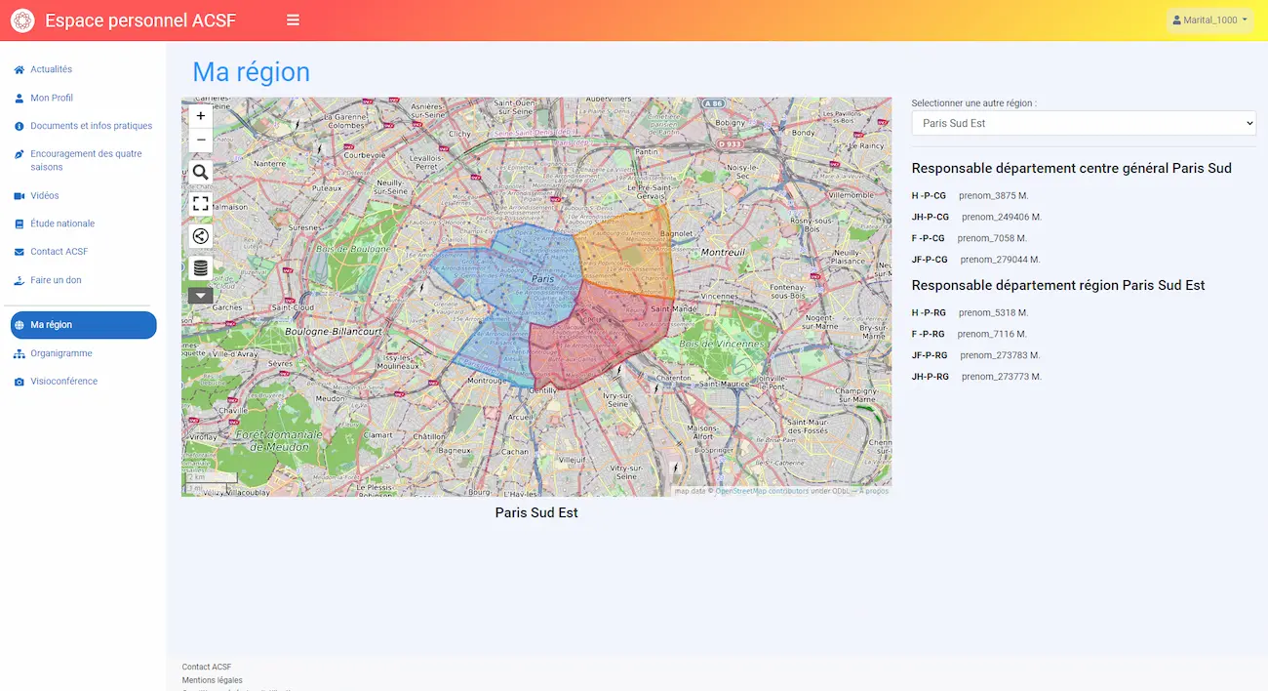This screenshot has width=1268, height=691.
Task: Expand more map controls arrow
Action: pyautogui.click(x=201, y=296)
